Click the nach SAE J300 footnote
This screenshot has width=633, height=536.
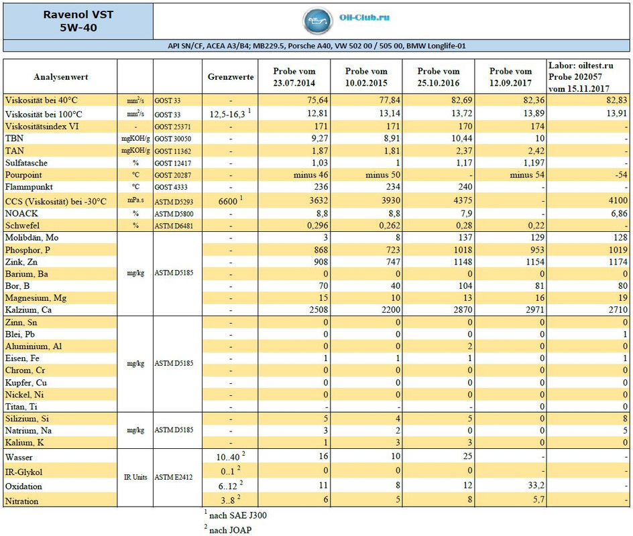tap(236, 515)
